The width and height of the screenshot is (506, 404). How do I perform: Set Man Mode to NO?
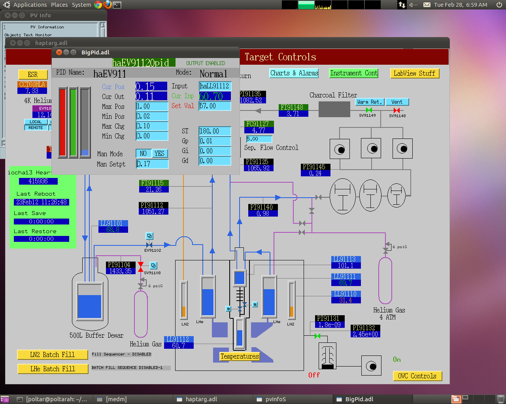click(143, 153)
